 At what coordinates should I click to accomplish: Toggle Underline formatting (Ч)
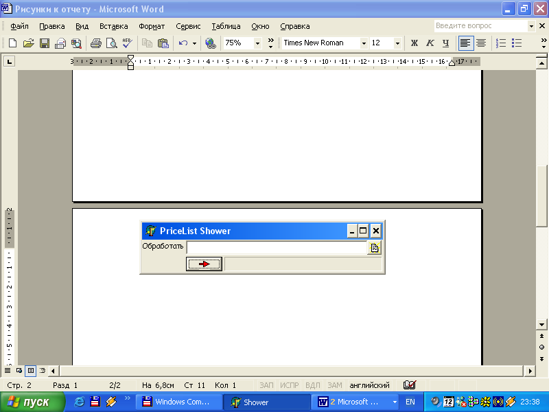coord(445,43)
